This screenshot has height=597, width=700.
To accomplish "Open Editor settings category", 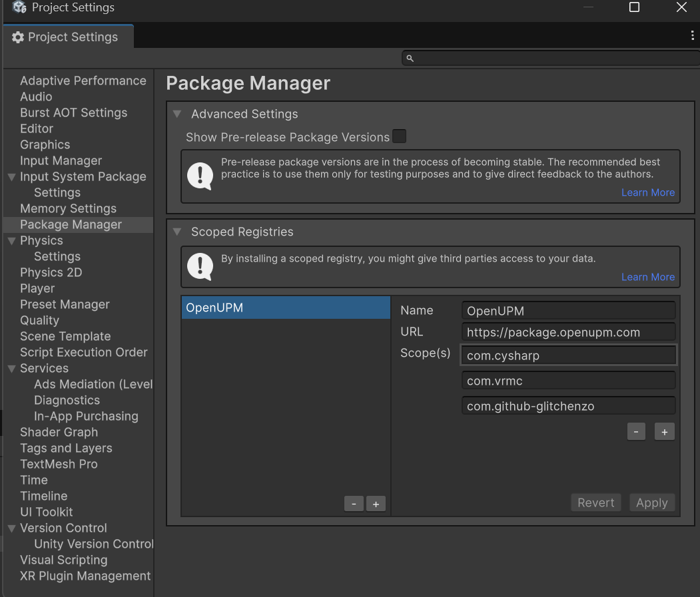I will click(x=37, y=129).
